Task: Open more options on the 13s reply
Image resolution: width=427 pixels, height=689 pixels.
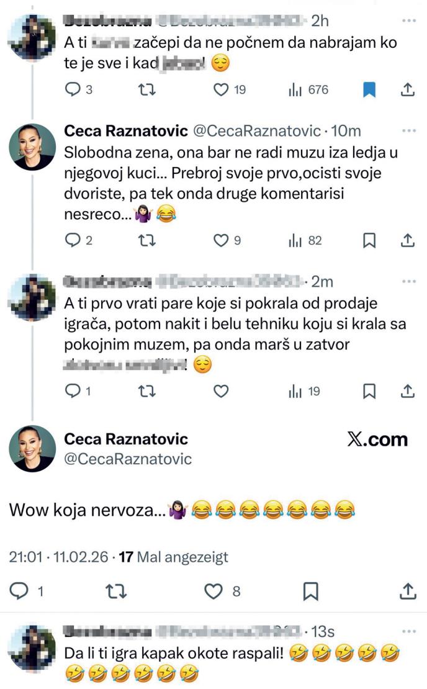Action: [408, 631]
